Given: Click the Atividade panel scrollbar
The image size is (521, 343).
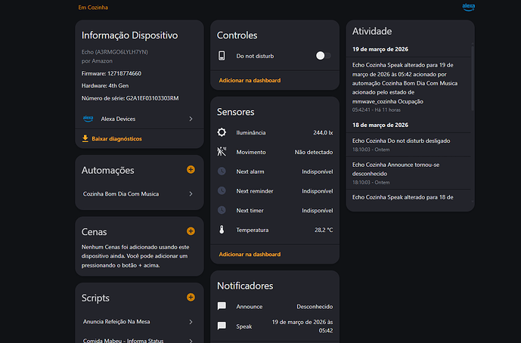Looking at the screenshot, I should 473,79.
